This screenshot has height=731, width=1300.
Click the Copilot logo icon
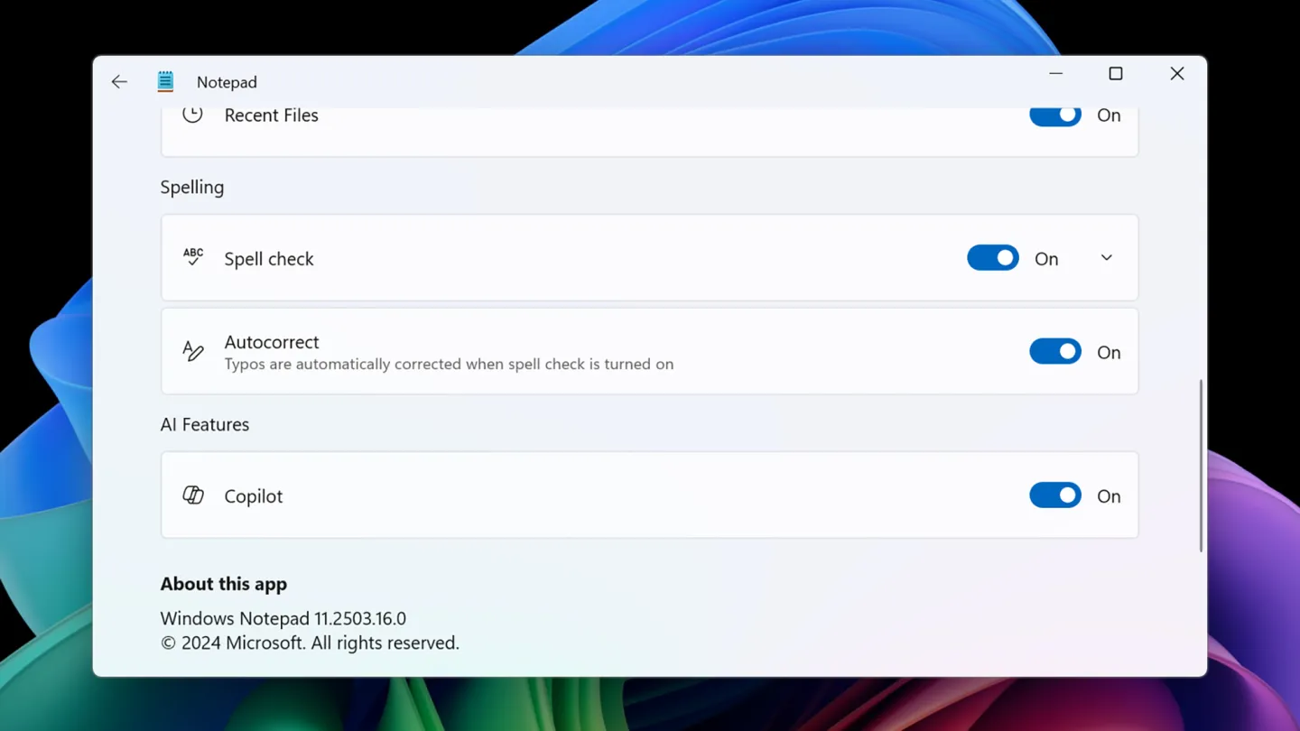193,495
